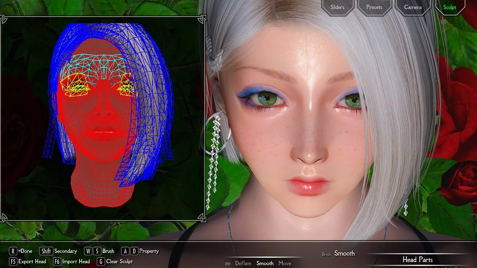Choose the Deflate brush option
This screenshot has width=477, height=268.
(243, 263)
